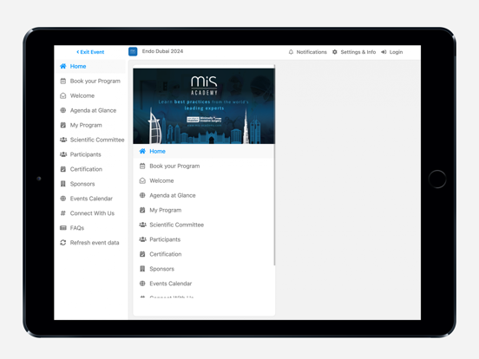
Task: Click center panel My Program icon
Action: coord(142,210)
